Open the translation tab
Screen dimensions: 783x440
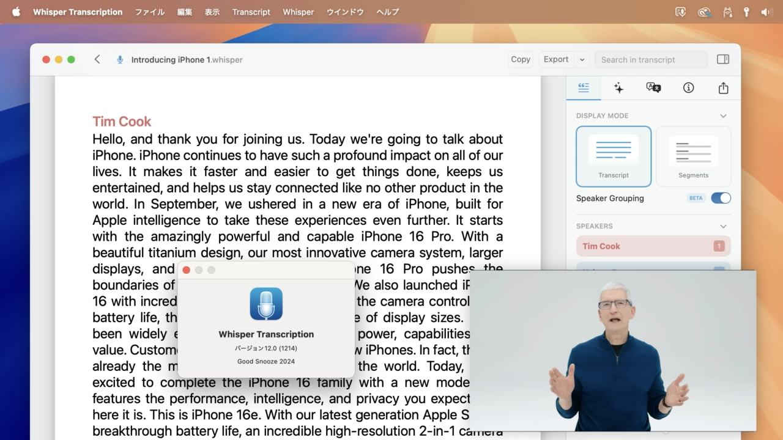(653, 88)
